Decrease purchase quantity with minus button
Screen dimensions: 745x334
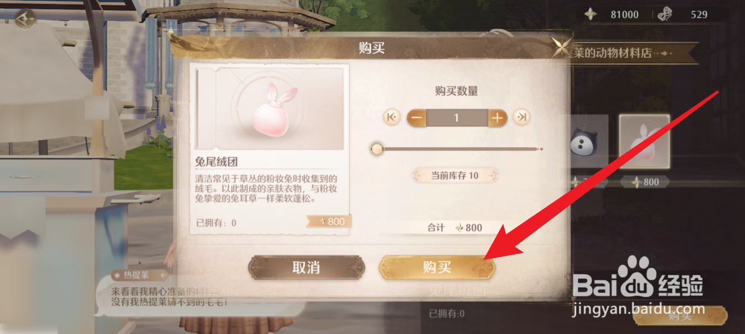click(417, 117)
